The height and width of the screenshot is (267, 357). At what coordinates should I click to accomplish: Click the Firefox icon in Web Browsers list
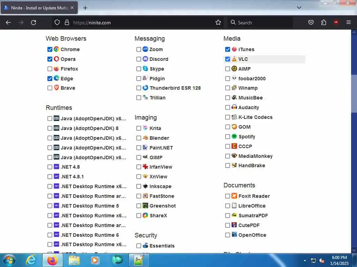click(x=56, y=68)
